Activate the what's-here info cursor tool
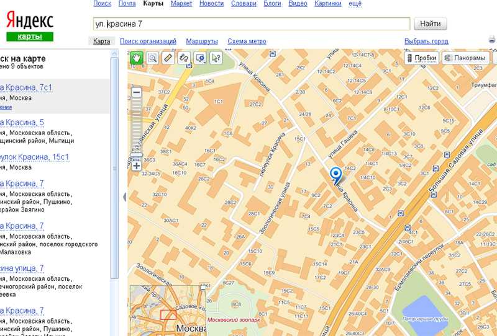The width and height of the screenshot is (497, 336). (x=216, y=58)
